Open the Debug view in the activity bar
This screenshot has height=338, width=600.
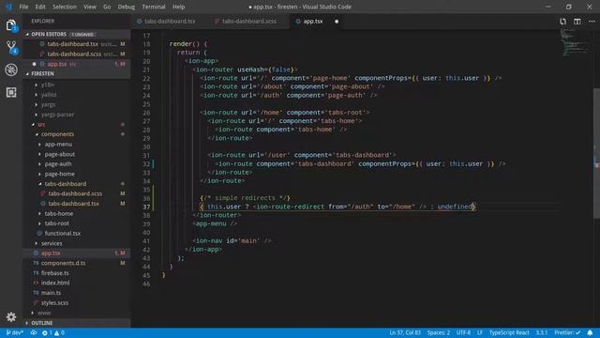pyautogui.click(x=11, y=69)
